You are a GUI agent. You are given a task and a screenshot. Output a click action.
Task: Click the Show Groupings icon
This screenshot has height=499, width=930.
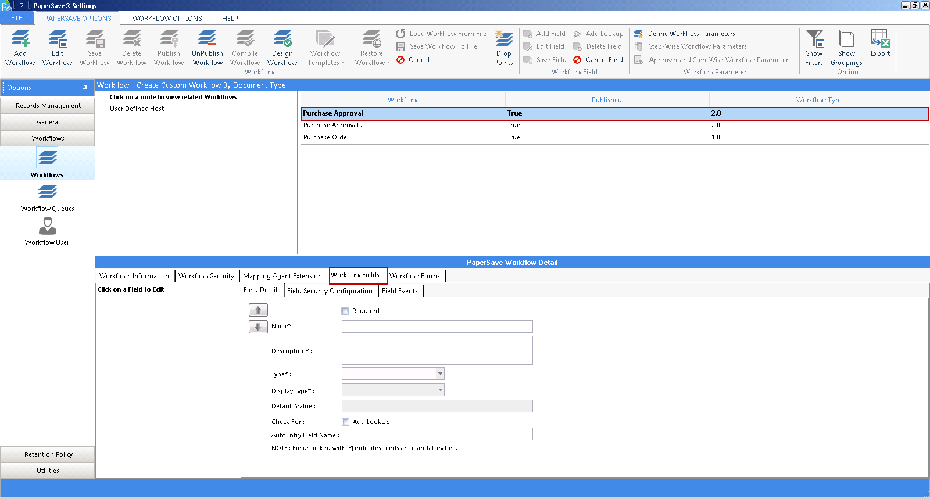pyautogui.click(x=847, y=48)
